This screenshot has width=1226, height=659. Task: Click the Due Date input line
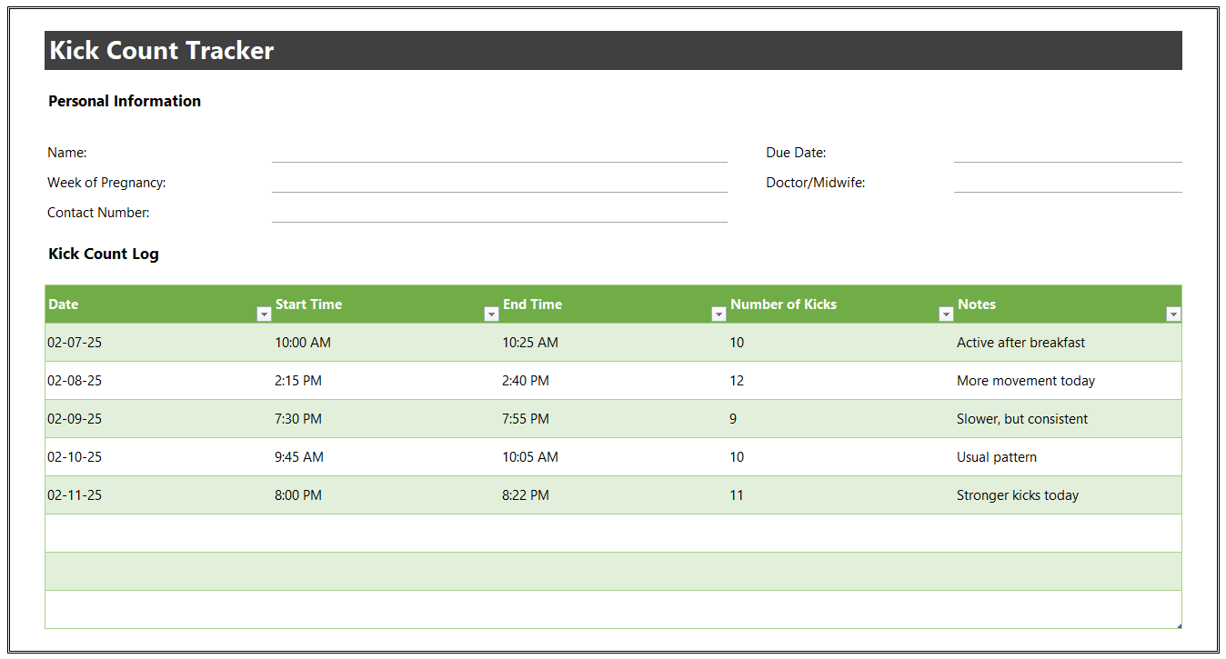click(1068, 153)
